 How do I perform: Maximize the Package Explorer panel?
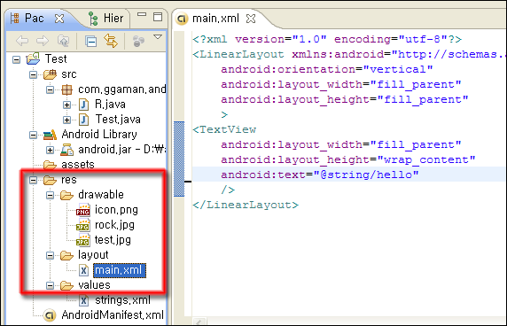click(158, 17)
